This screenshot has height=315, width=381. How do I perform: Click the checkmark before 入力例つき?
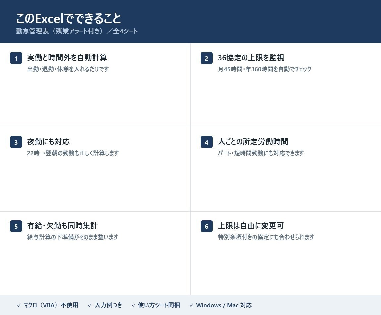pyautogui.click(x=90, y=305)
